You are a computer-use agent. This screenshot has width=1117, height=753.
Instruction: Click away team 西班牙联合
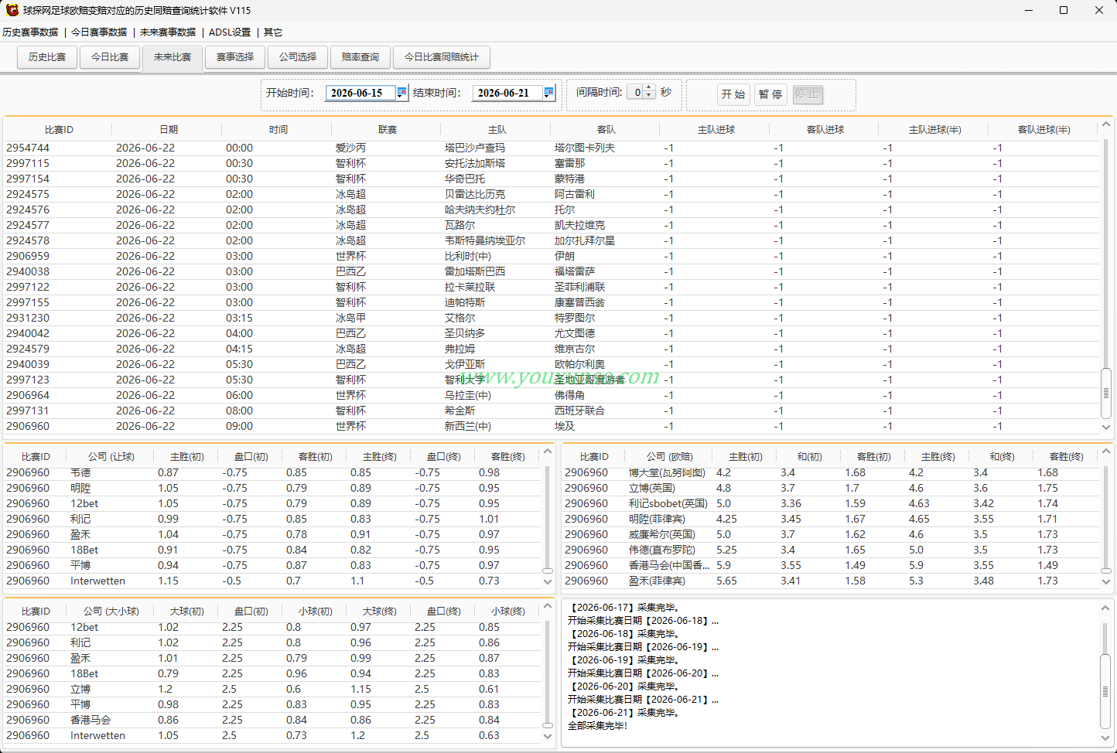click(579, 411)
